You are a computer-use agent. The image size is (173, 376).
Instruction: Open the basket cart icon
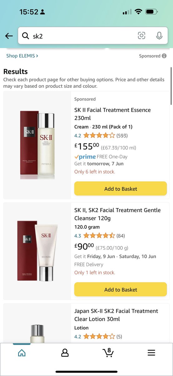(x=108, y=352)
